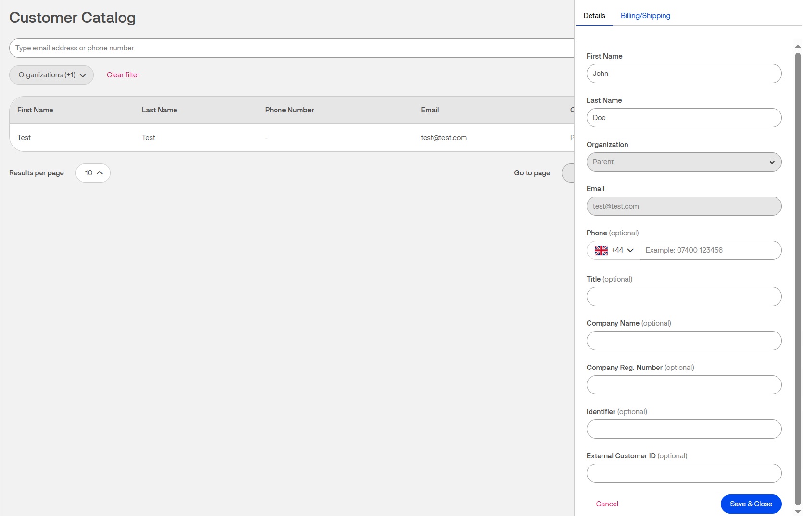Click the Clear filter link
803x516 pixels.
(123, 75)
